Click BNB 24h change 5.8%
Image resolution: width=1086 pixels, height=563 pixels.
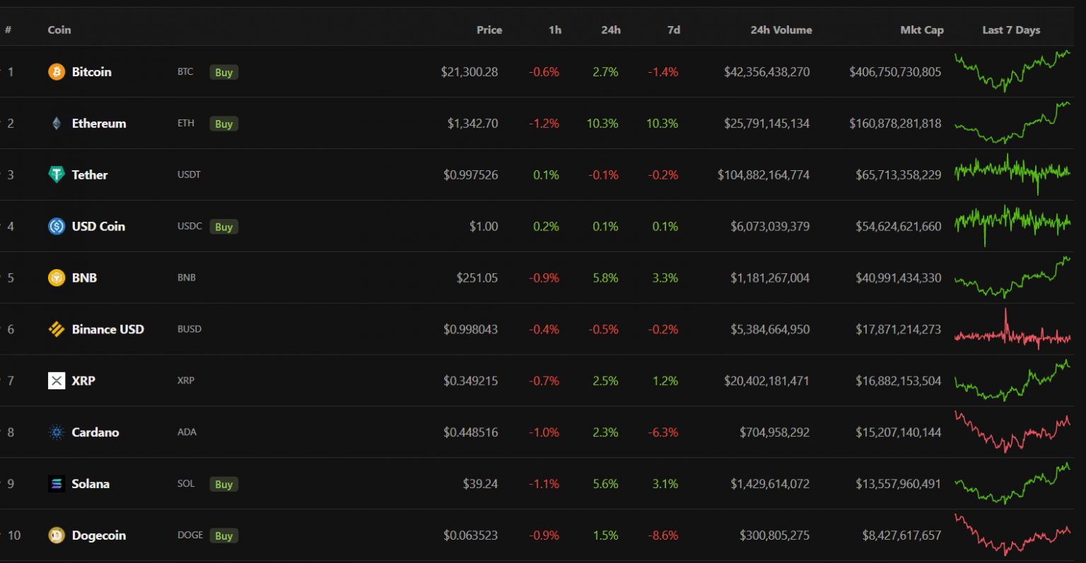pyautogui.click(x=606, y=278)
